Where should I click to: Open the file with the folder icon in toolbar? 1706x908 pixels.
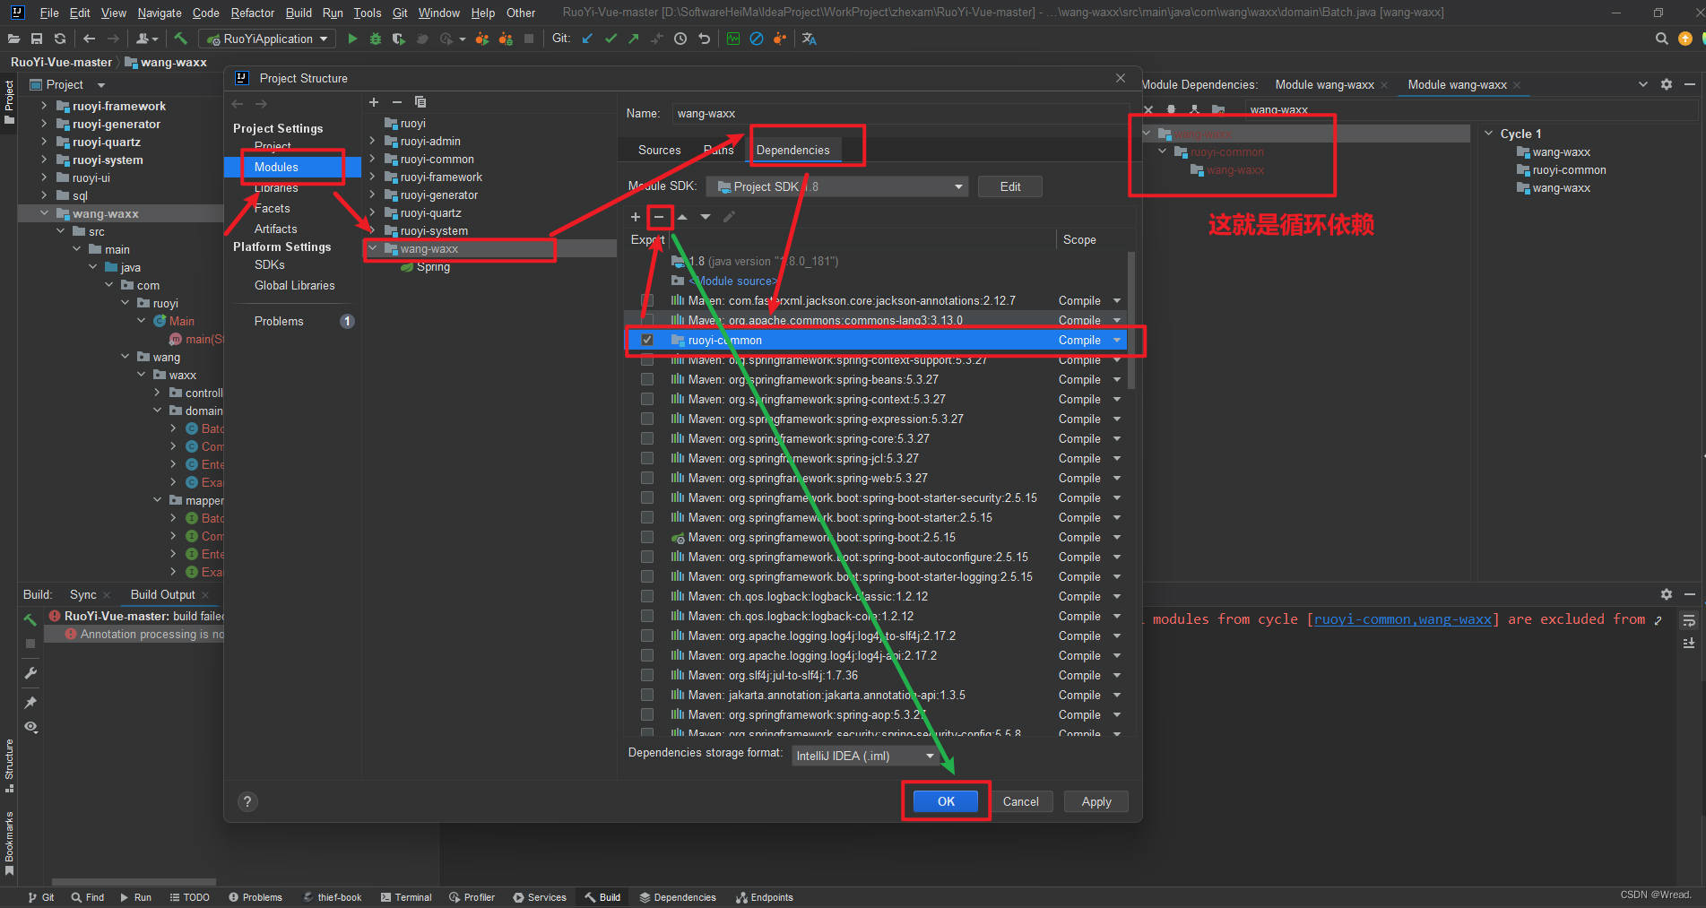pyautogui.click(x=13, y=39)
